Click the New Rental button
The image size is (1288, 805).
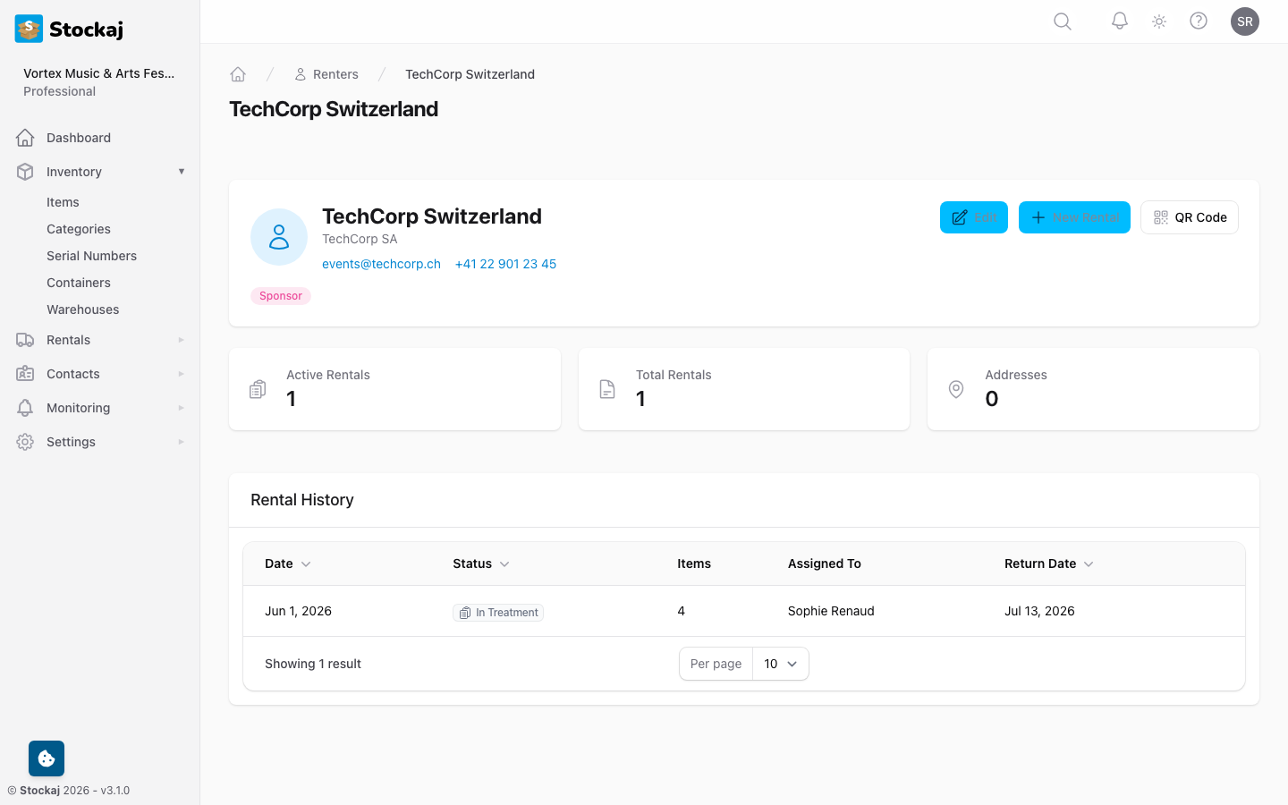pos(1074,217)
